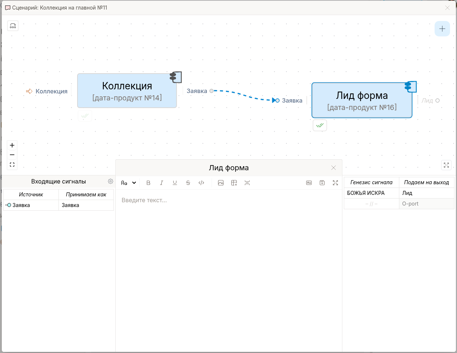Image resolution: width=457 pixels, height=353 pixels.
Task: Zoom out on the canvas
Action: pyautogui.click(x=12, y=155)
